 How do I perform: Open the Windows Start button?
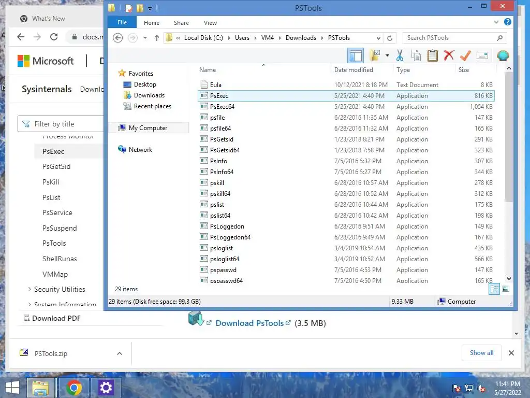[x=12, y=388]
